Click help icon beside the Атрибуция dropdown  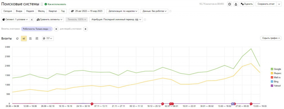(145, 20)
